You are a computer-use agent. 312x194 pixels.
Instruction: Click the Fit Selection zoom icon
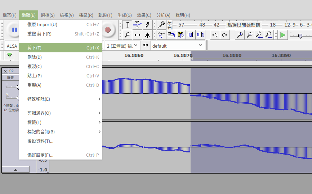click(259, 35)
